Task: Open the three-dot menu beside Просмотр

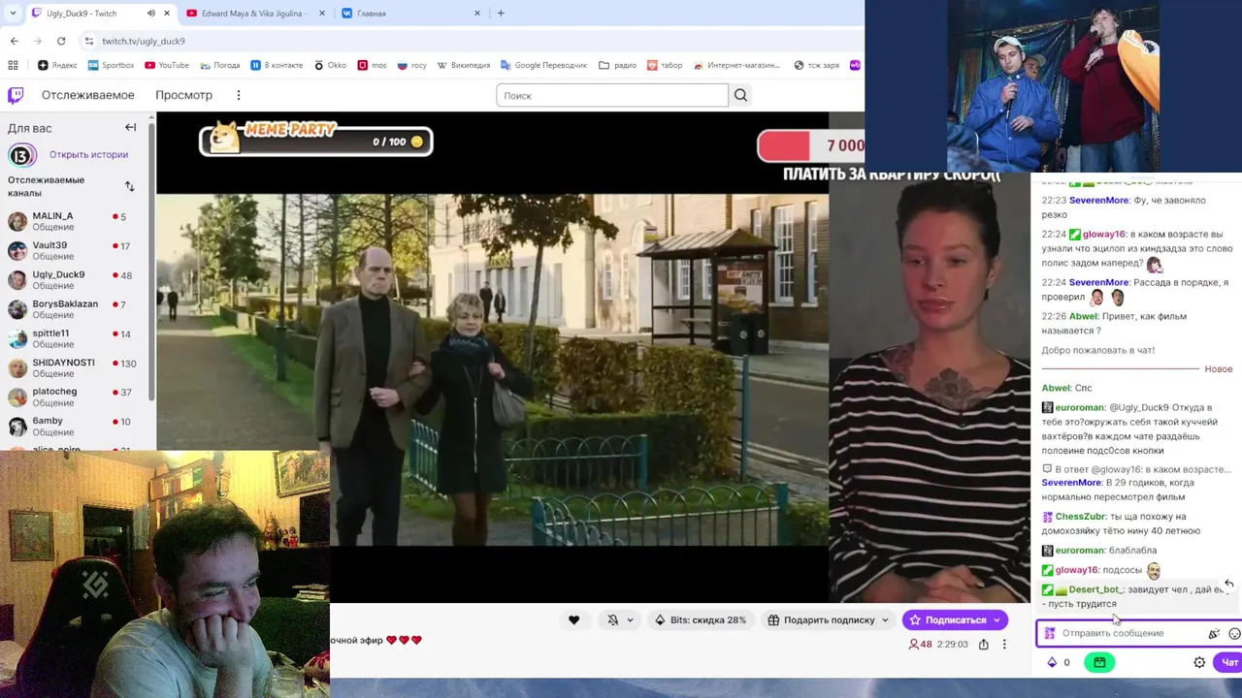Action: 239,95
